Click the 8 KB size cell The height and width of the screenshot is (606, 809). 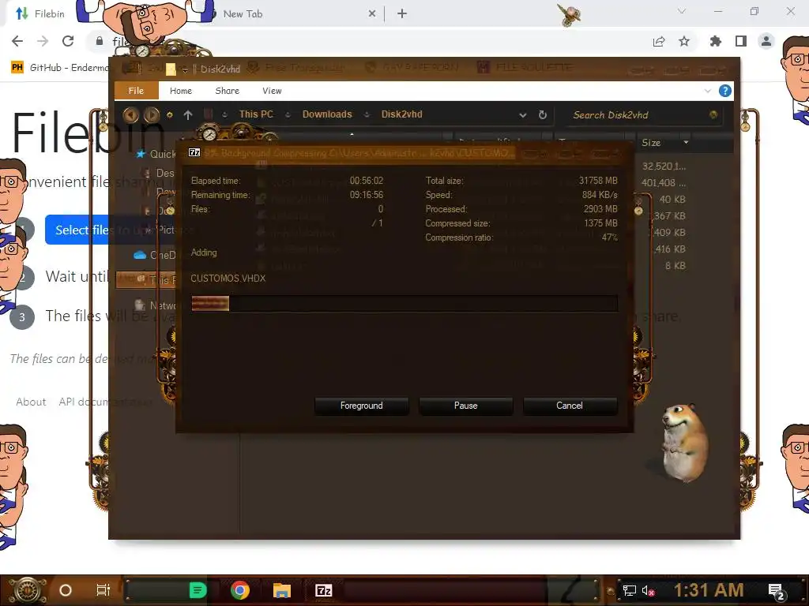tap(675, 266)
